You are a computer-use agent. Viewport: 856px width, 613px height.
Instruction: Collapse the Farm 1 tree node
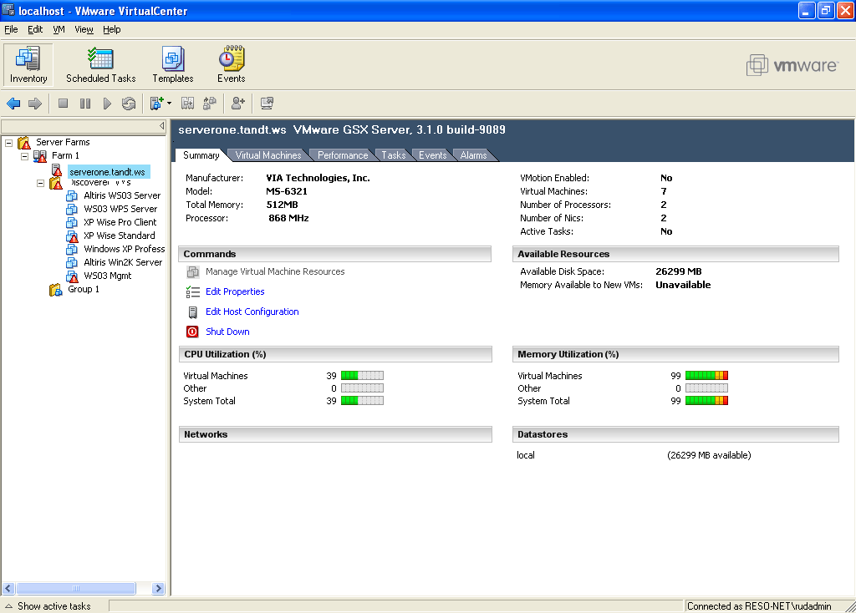point(24,156)
